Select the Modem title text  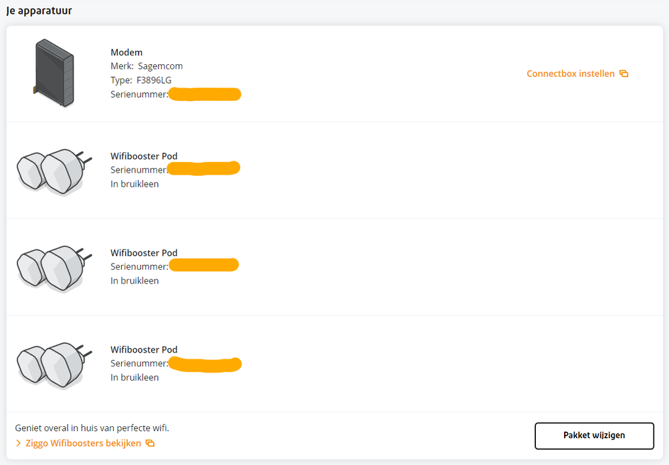click(x=126, y=52)
